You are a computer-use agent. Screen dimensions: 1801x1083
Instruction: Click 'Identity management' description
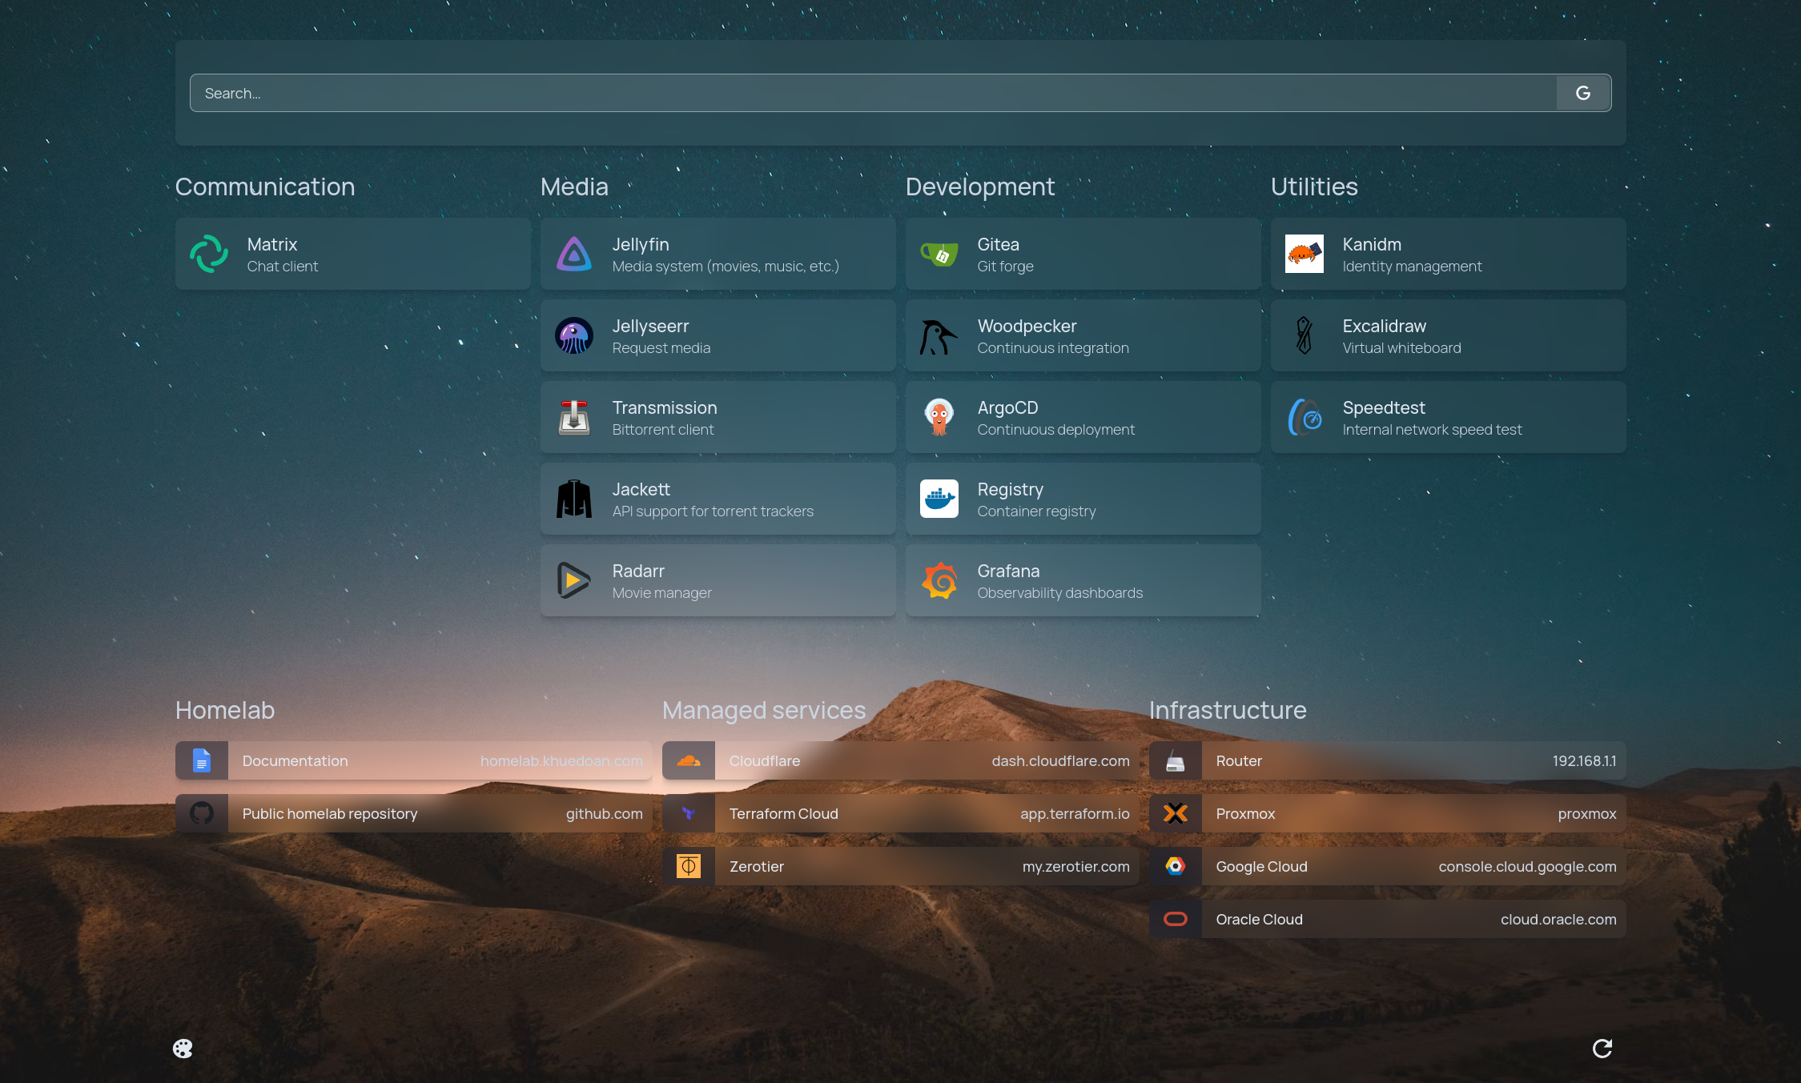coord(1412,266)
